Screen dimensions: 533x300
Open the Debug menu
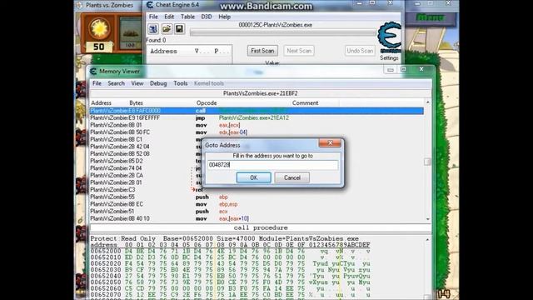(x=158, y=83)
